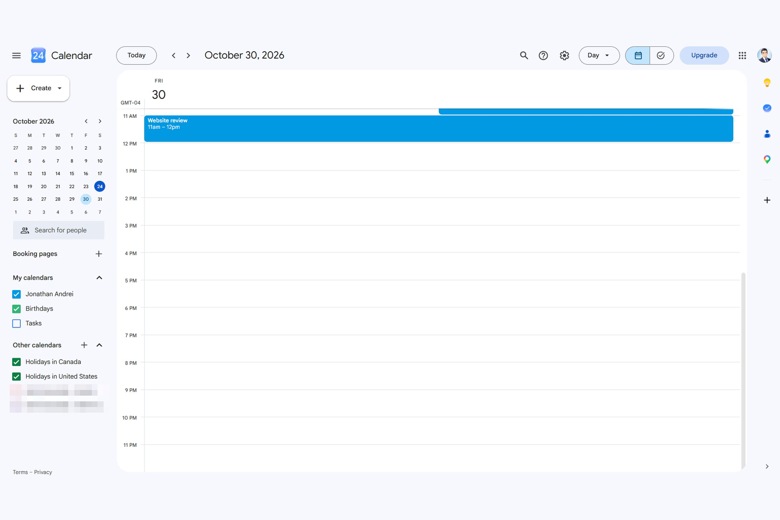This screenshot has width=780, height=520.
Task: Open Google Keep in side panel
Action: pos(767,83)
